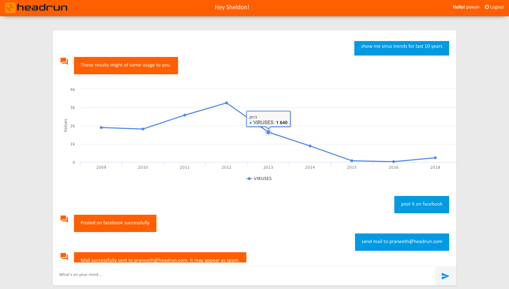Image resolution: width=509 pixels, height=289 pixels.
Task: Click the 2011 x-axis label
Action: pos(185,168)
